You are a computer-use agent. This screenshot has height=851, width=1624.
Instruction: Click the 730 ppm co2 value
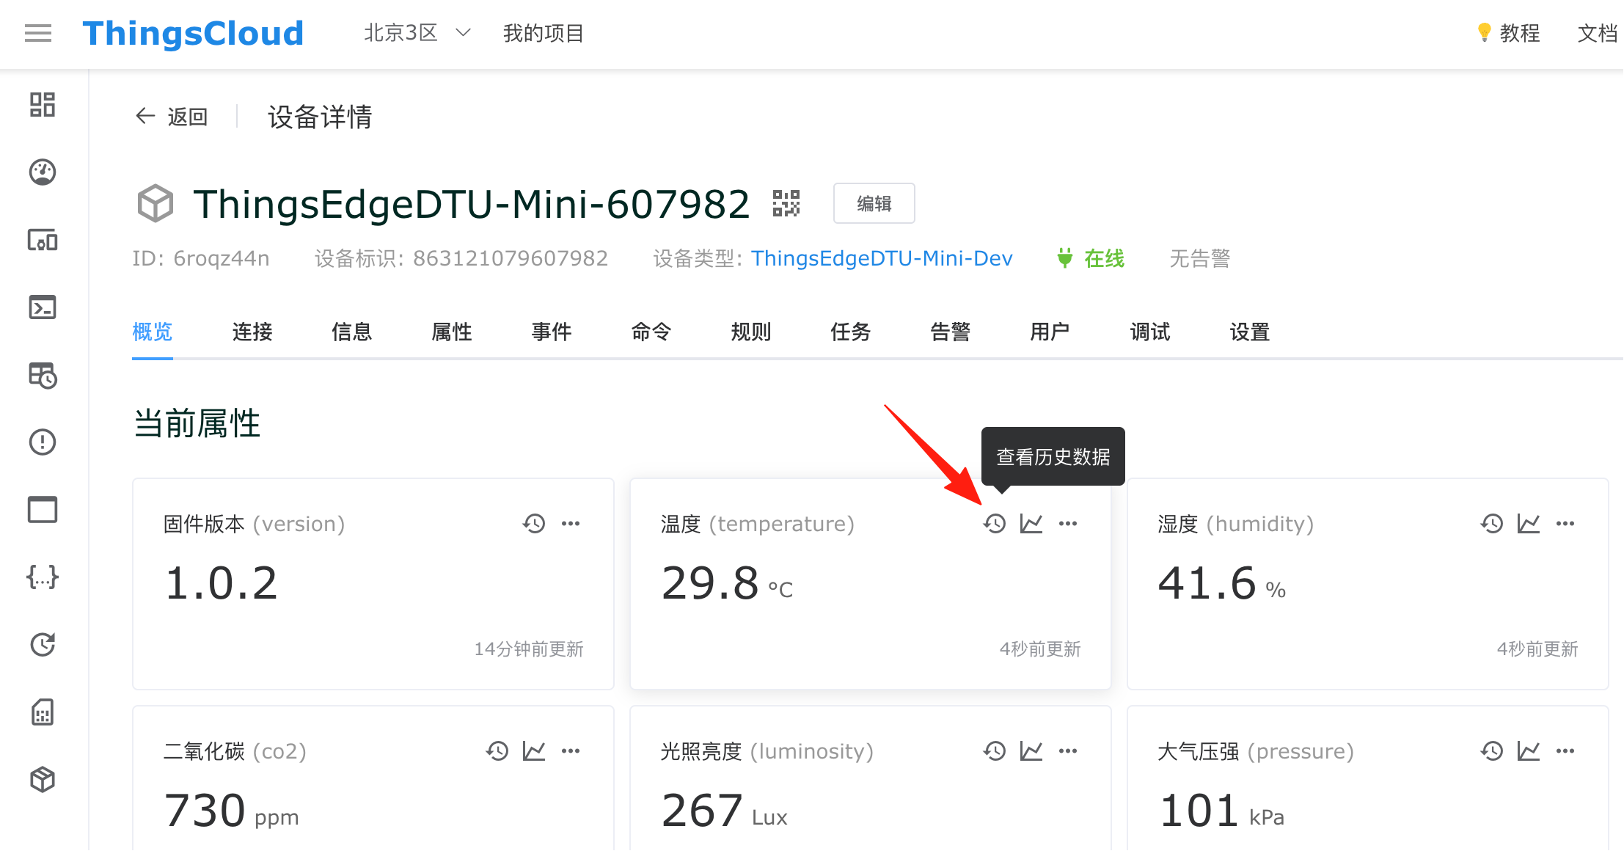pos(231,811)
